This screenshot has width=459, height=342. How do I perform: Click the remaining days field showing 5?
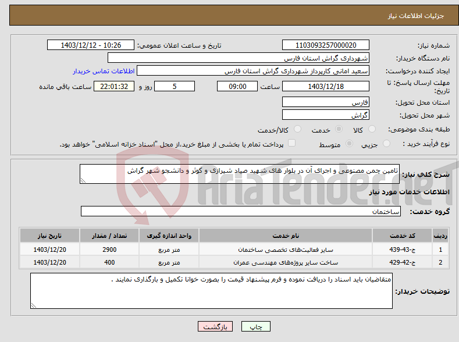[175, 86]
